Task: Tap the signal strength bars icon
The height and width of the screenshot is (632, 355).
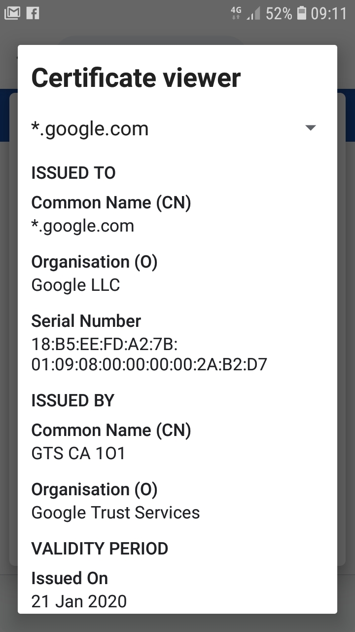Action: click(253, 14)
